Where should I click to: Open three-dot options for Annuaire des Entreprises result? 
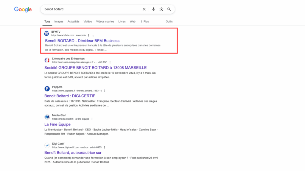tap(110, 62)
